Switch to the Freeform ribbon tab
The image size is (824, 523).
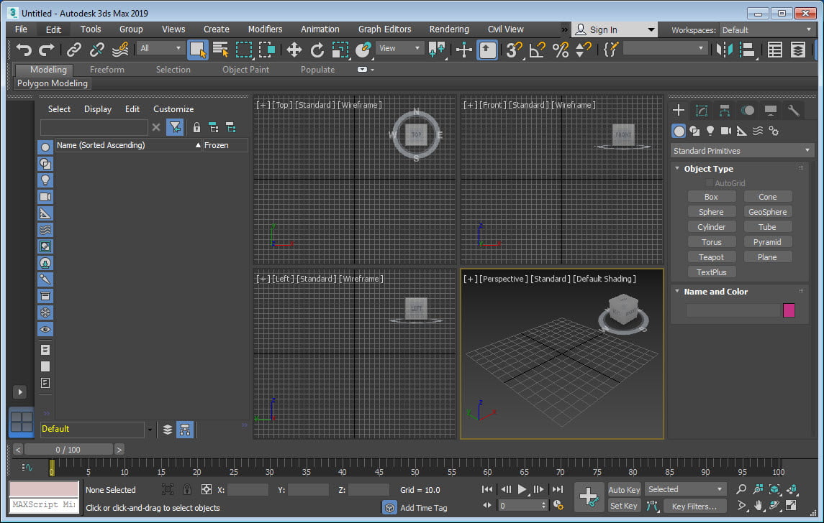(107, 69)
